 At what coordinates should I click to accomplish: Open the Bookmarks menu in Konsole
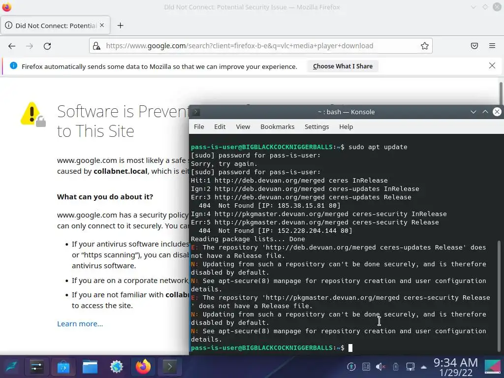click(278, 126)
